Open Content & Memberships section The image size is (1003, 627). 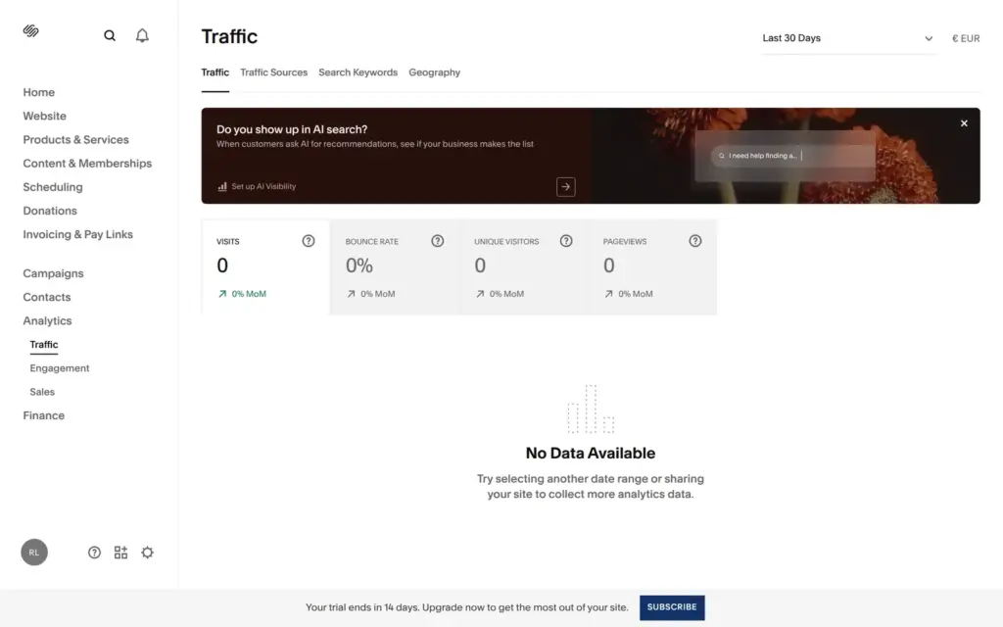[87, 164]
